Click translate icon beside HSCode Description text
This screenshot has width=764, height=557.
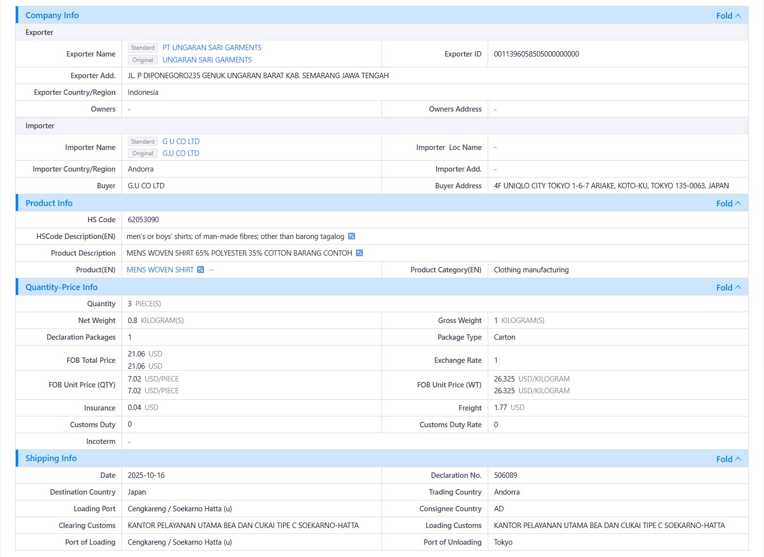tap(352, 236)
